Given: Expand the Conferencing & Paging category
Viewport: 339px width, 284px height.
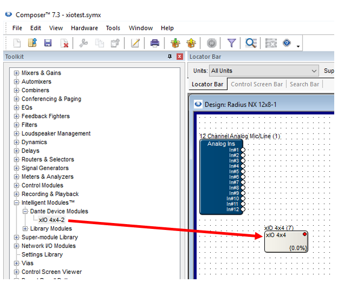Looking at the screenshot, I should tap(16, 99).
